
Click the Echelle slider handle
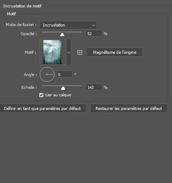tap(63, 88)
